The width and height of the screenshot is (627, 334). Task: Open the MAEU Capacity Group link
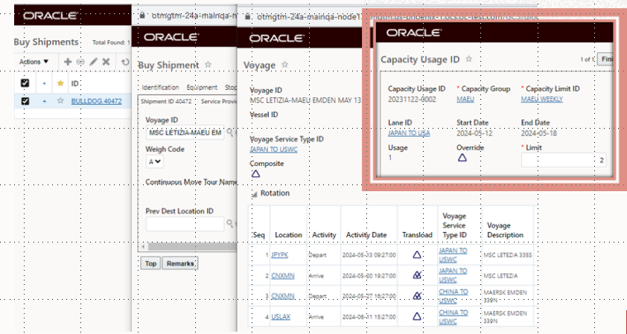click(465, 99)
